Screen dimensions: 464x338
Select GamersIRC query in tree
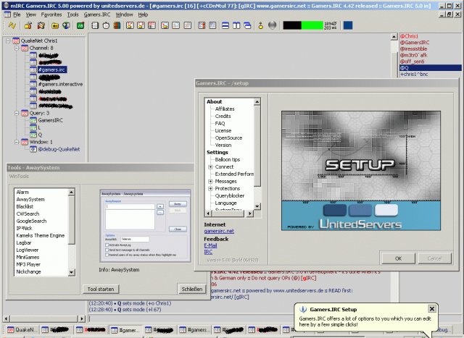click(50, 120)
